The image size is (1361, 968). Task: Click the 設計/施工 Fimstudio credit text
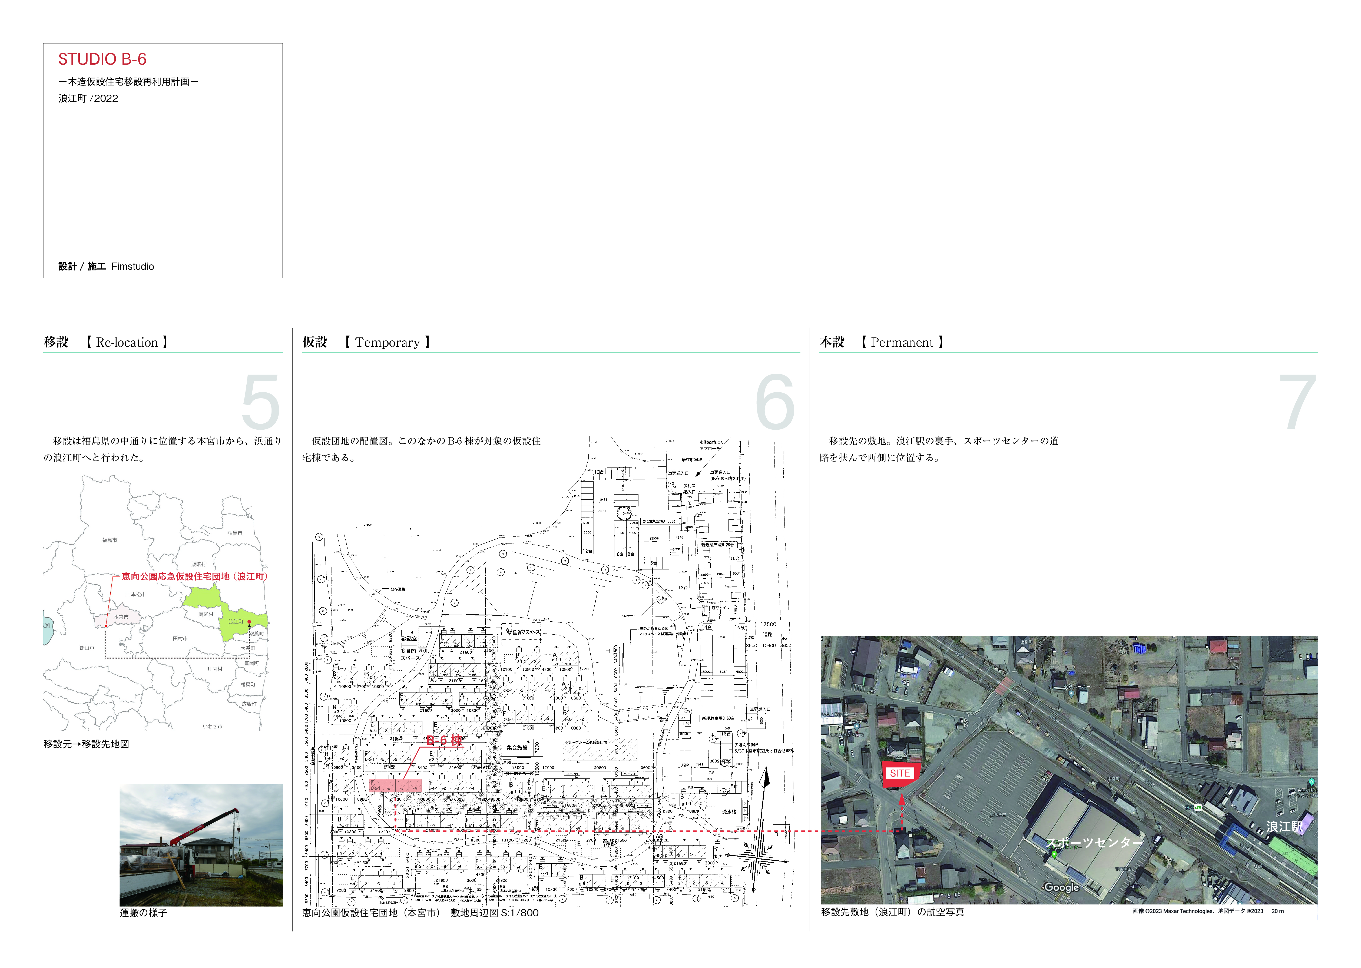click(x=106, y=266)
